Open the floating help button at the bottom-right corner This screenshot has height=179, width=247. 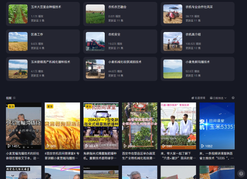click(241, 174)
